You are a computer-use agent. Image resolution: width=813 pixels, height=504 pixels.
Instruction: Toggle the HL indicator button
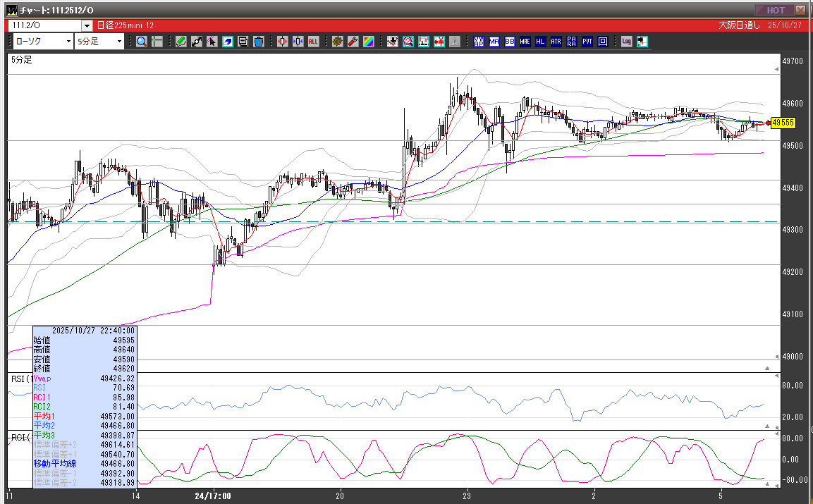coord(541,42)
